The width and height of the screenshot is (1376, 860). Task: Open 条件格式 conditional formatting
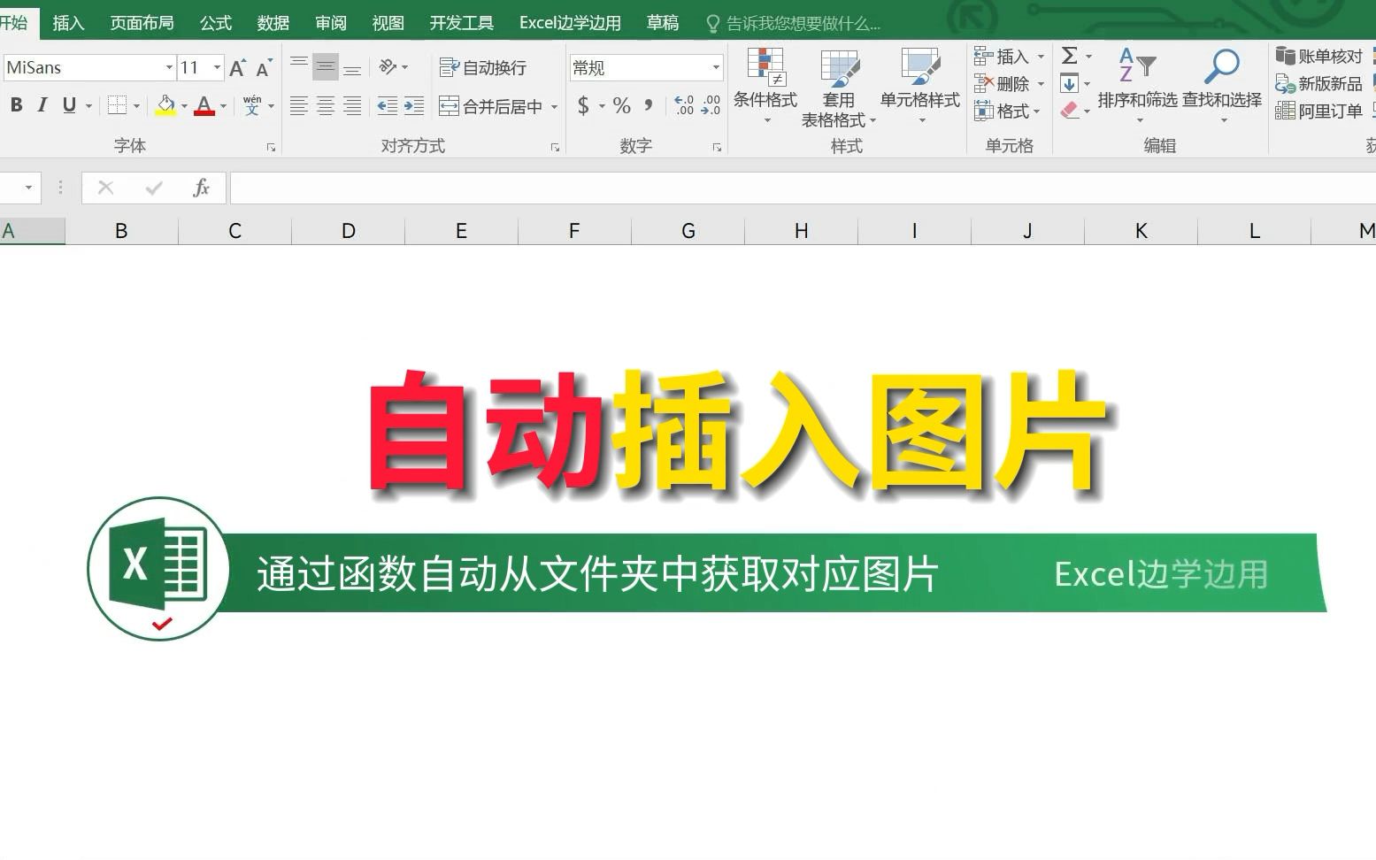[x=765, y=86]
